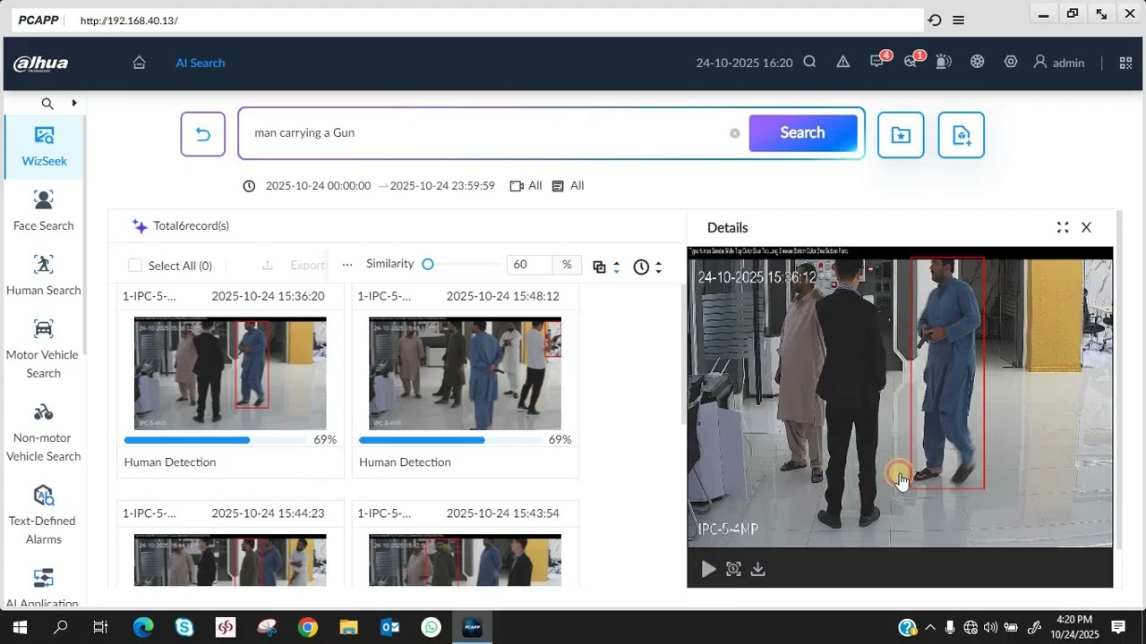
Task: Open the record type 'All' filter
Action: tap(568, 186)
